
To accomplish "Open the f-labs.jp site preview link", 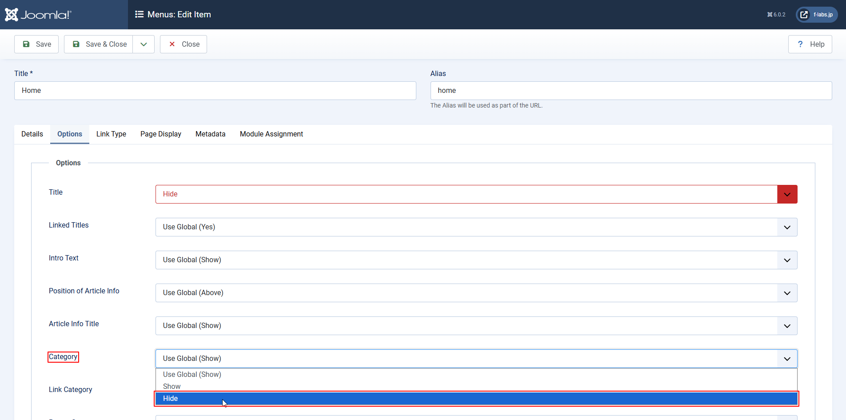I will pos(817,15).
